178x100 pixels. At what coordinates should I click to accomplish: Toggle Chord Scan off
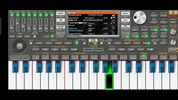[x=145, y=36]
